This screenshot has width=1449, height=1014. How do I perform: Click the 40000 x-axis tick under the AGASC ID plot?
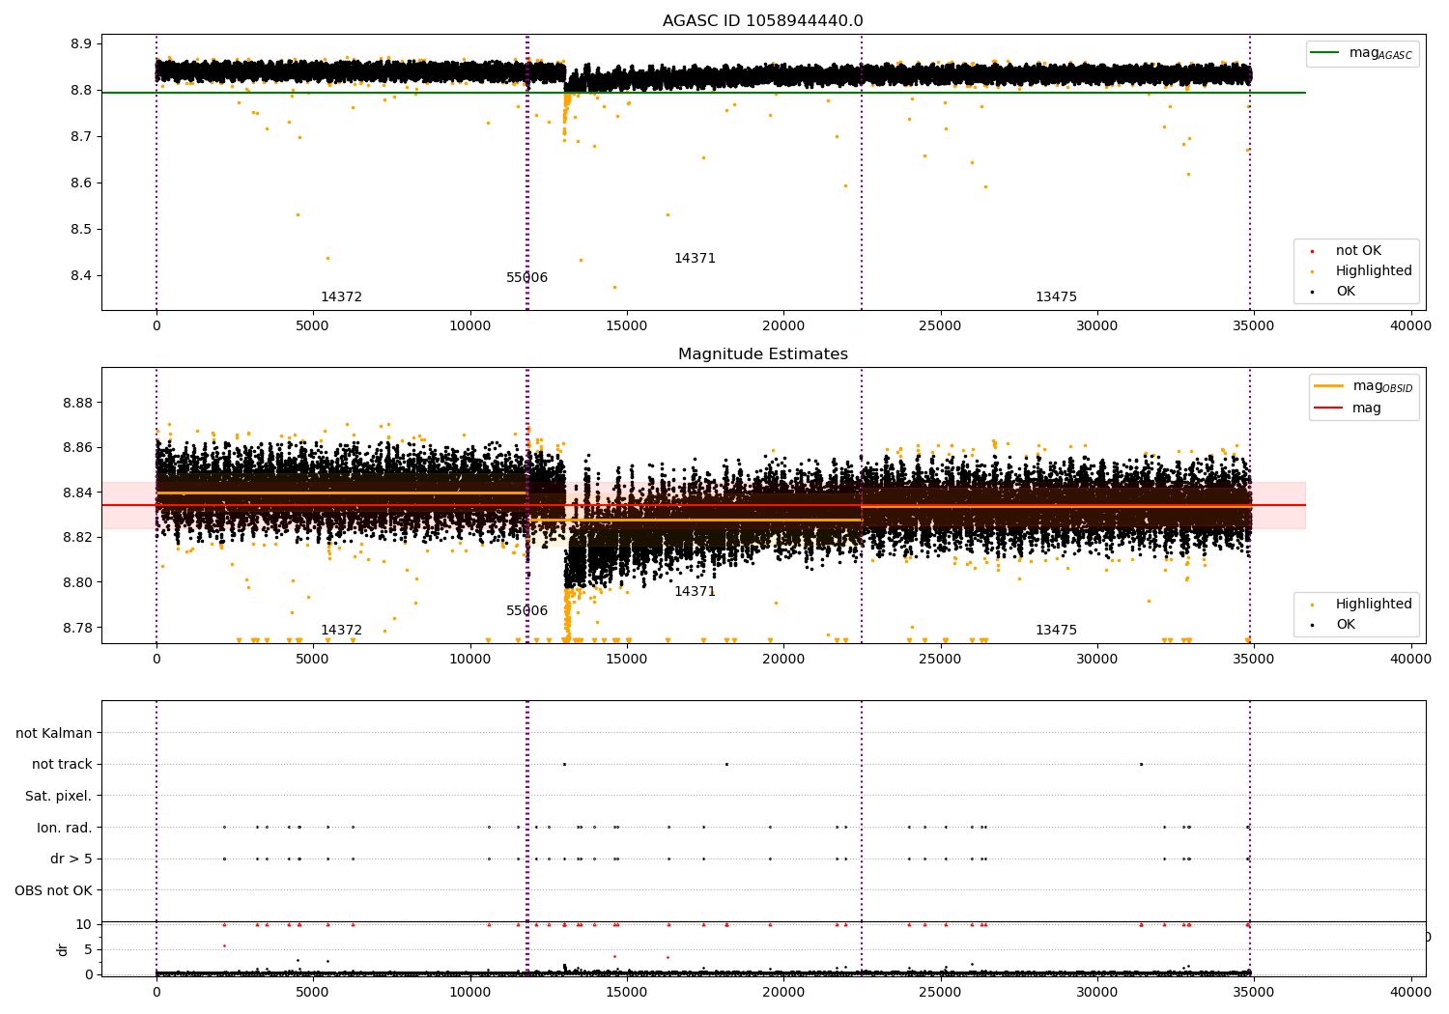[x=1410, y=326]
